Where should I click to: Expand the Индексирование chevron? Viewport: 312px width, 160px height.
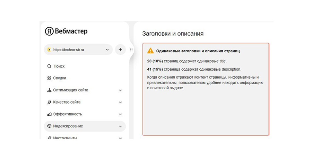point(120,126)
